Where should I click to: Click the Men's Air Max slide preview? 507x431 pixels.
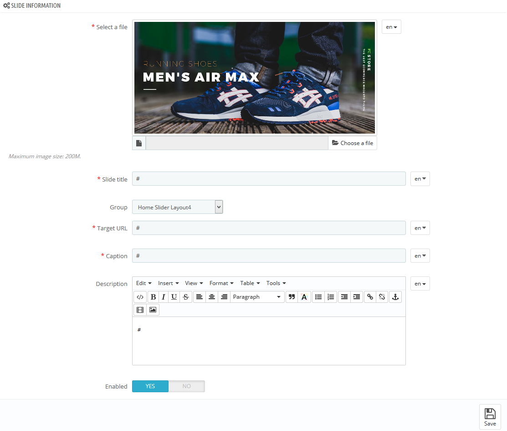pyautogui.click(x=255, y=78)
